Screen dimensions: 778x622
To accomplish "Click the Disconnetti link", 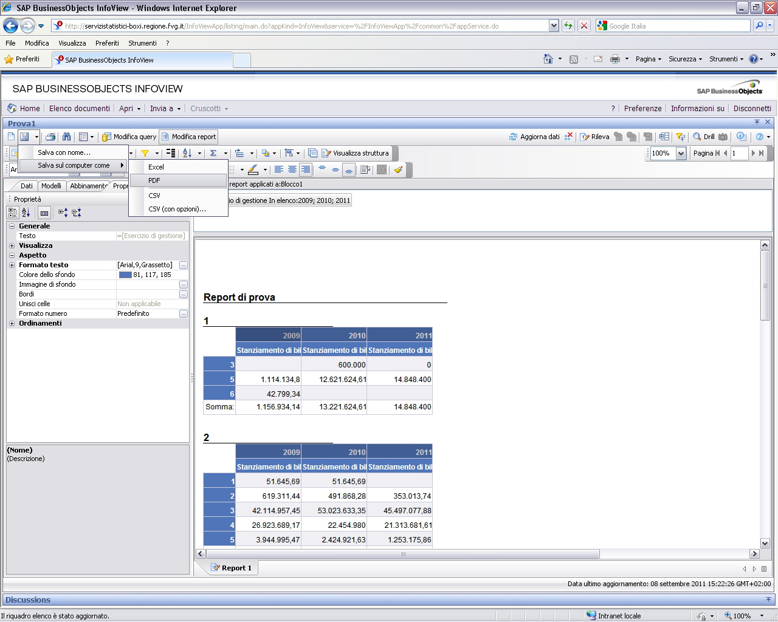I will pyautogui.click(x=752, y=108).
